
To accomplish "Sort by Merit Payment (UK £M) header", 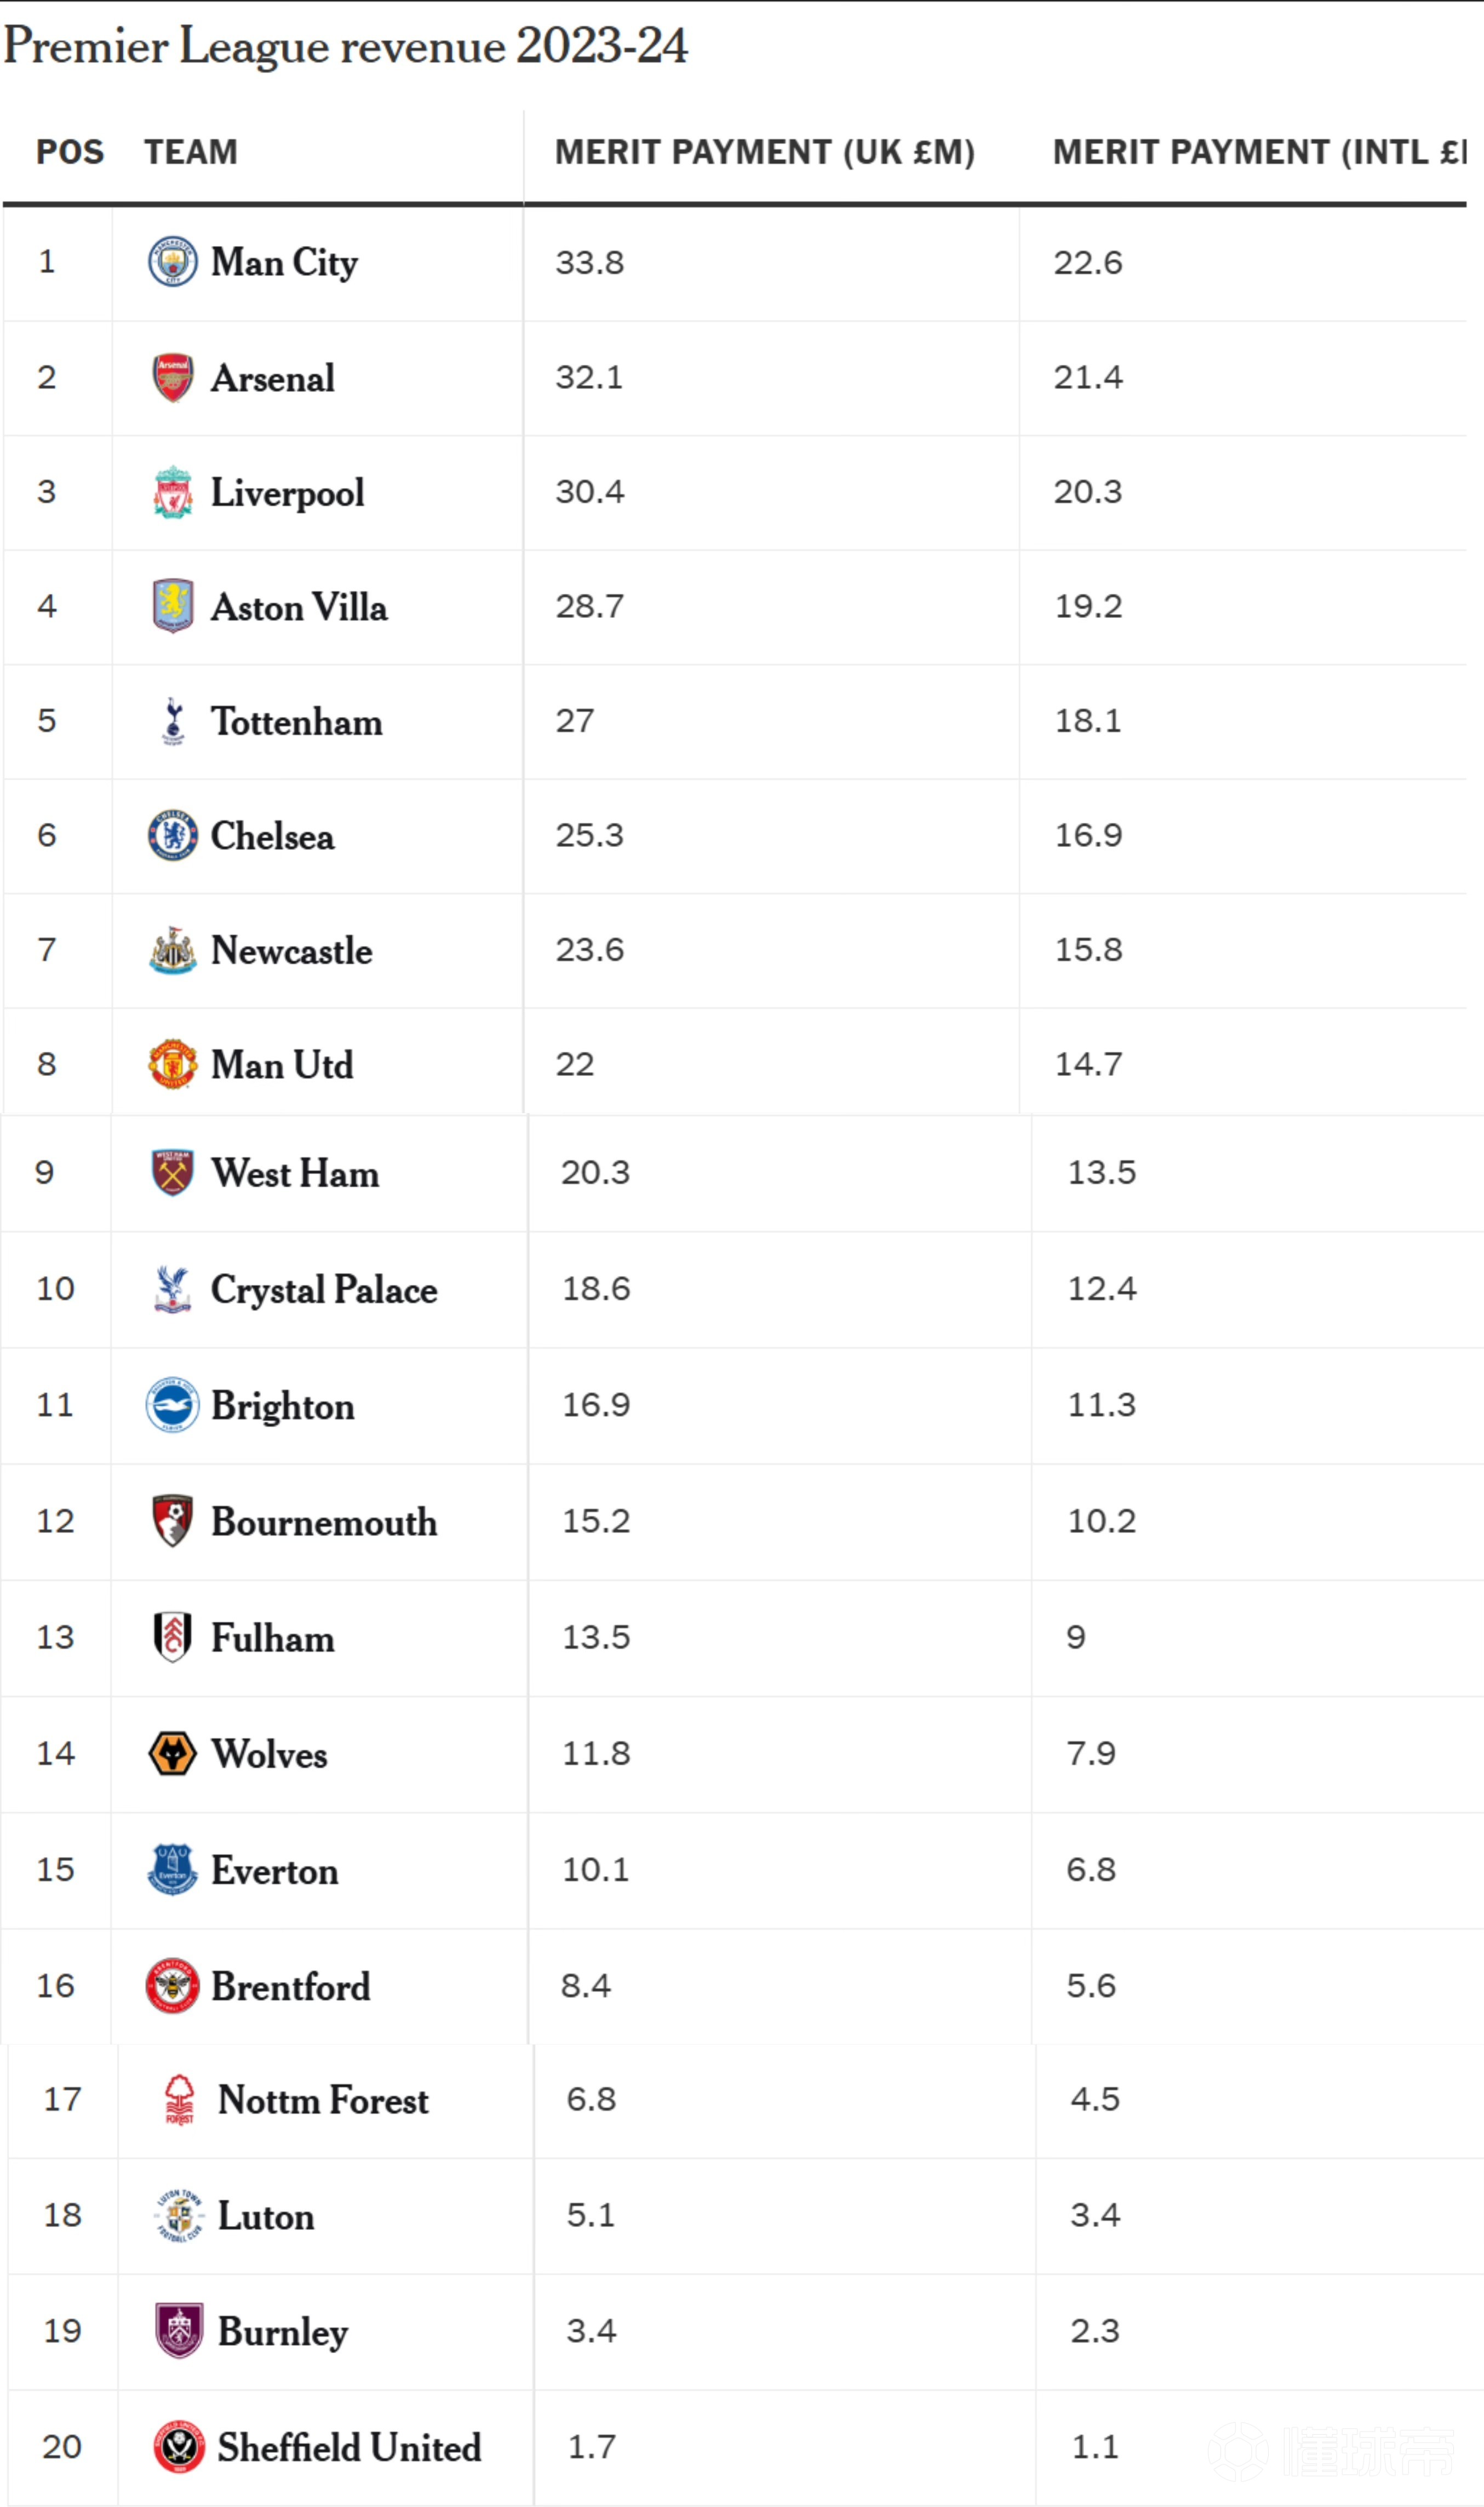I will tap(765, 152).
